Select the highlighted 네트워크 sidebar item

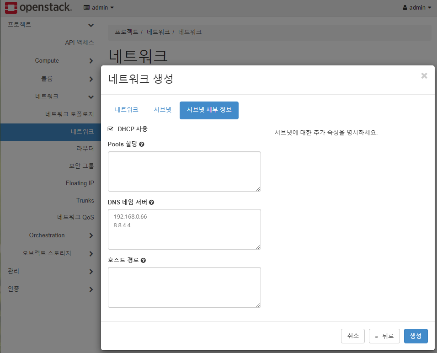point(50,132)
